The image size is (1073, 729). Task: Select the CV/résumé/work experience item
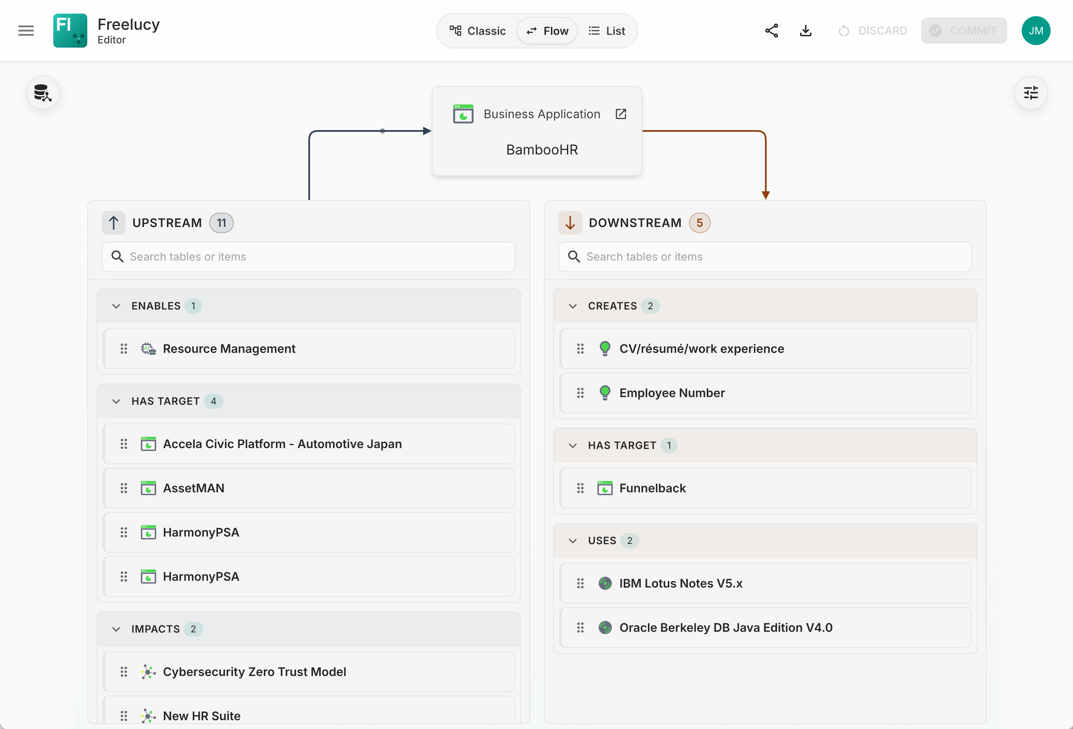(x=765, y=349)
